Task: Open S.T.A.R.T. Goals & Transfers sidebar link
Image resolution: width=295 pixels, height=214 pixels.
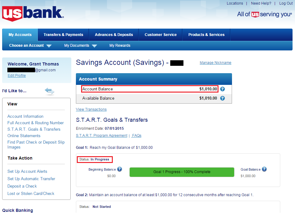Action: click(34, 129)
